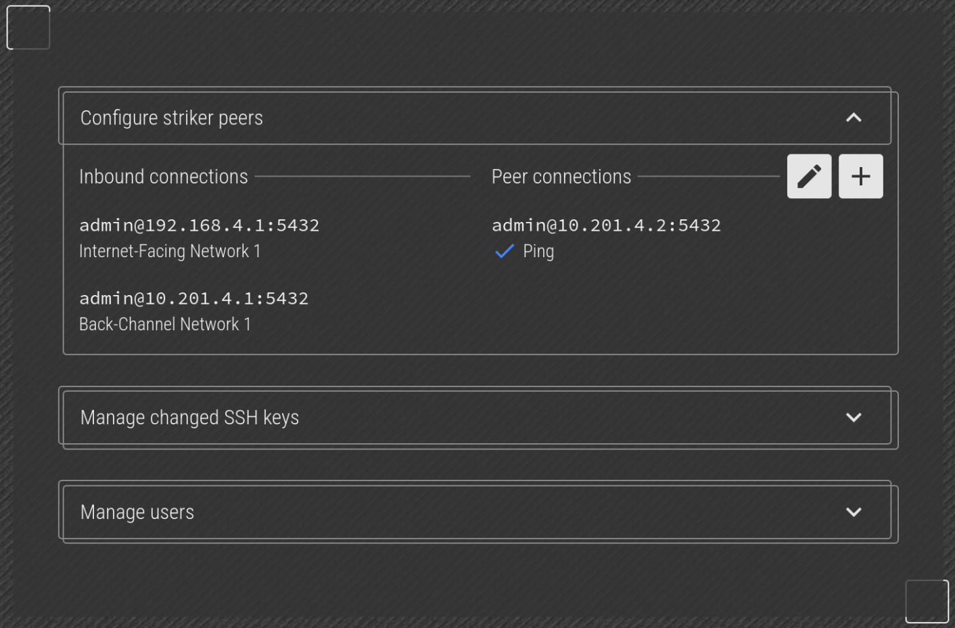Click the Configure striker peers title
The image size is (955, 628).
coord(171,118)
